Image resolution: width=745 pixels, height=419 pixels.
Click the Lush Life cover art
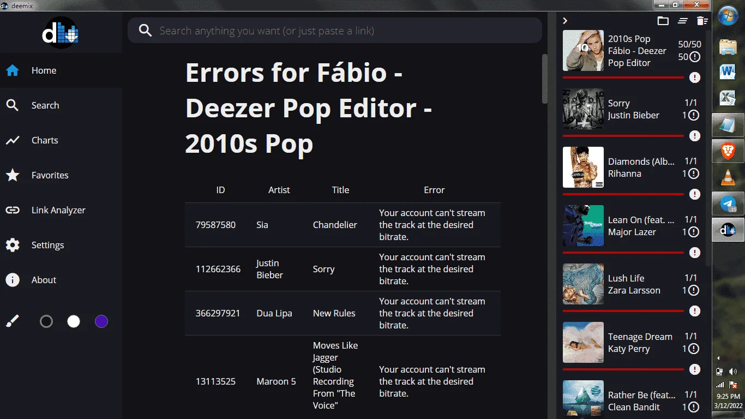click(583, 284)
